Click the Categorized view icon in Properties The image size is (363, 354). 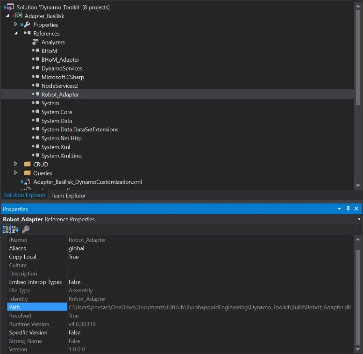tap(6, 229)
